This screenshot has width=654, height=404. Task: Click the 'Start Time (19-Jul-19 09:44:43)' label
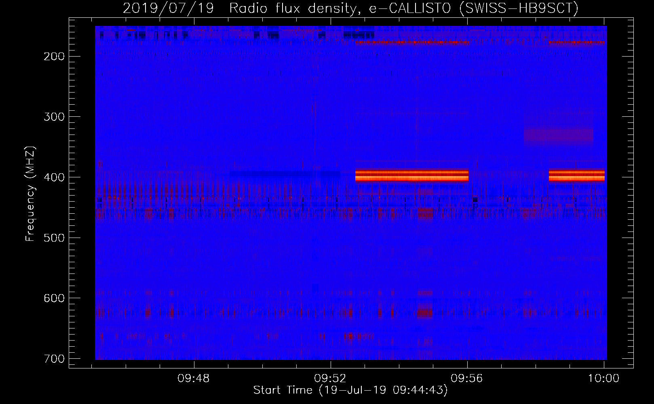point(350,390)
